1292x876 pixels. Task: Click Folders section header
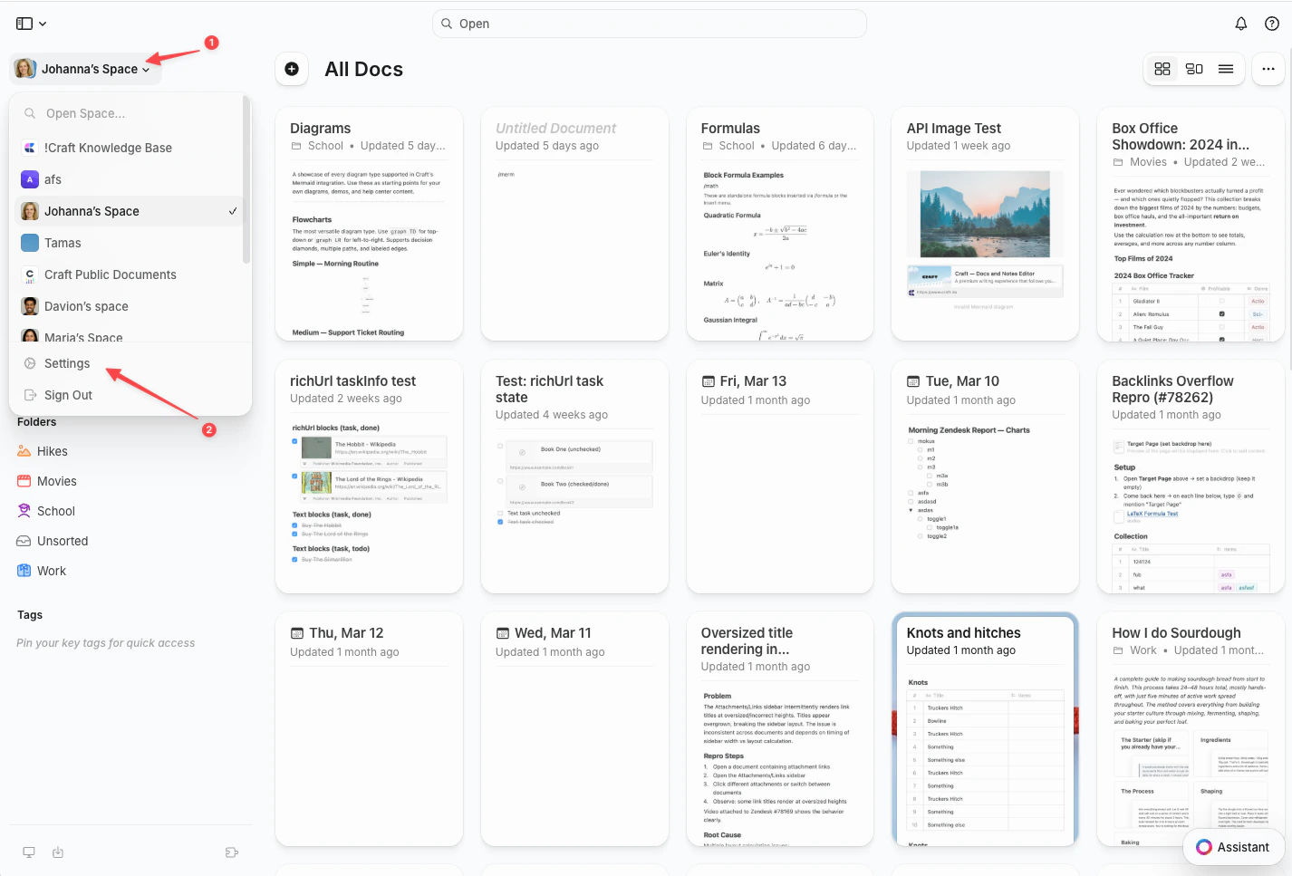[x=36, y=422]
